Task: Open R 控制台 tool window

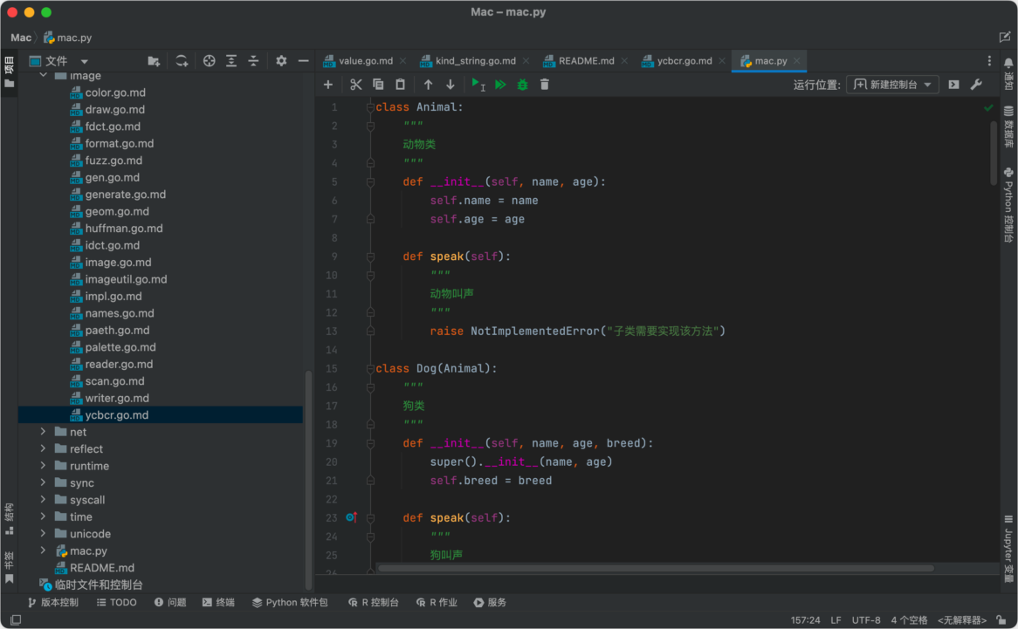Action: click(374, 603)
